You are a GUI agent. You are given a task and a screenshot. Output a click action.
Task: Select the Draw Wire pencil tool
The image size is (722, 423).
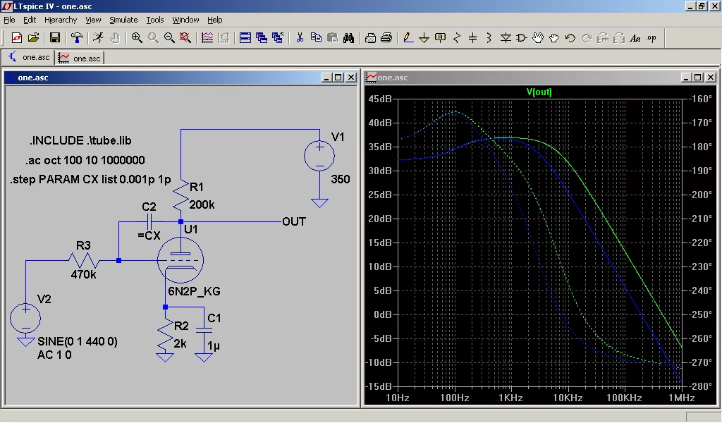[408, 38]
